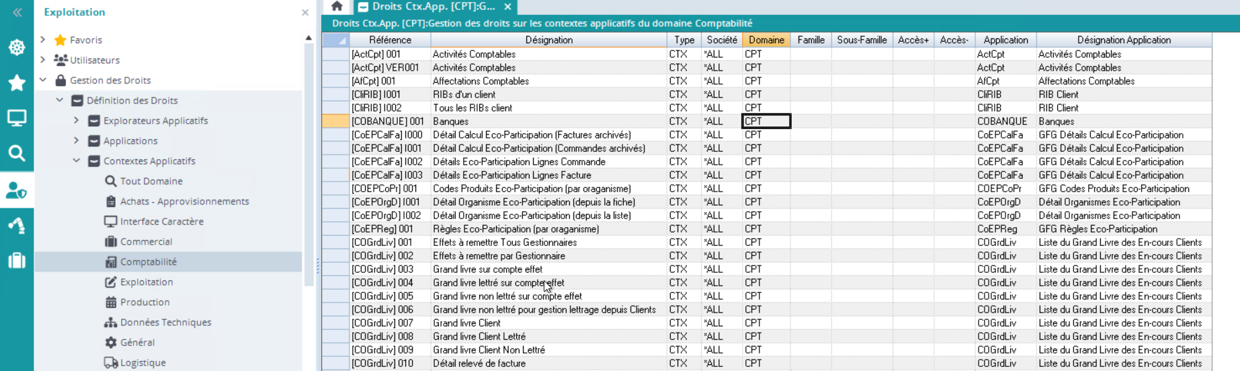The width and height of the screenshot is (1240, 371).
Task: Open Commercial in the contexts tree
Action: tap(146, 241)
